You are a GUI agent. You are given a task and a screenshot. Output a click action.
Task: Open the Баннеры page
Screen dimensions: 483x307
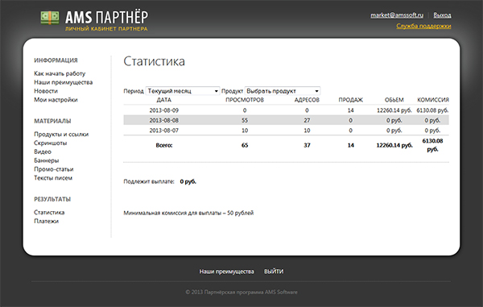[x=46, y=160]
